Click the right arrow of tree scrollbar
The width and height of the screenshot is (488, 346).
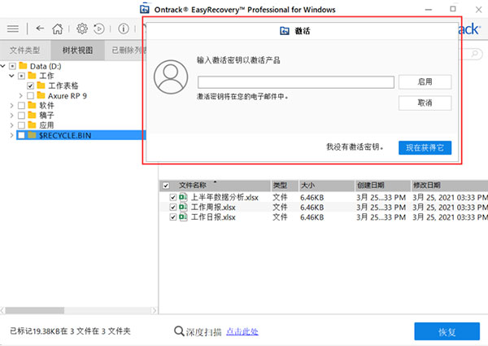(x=154, y=310)
